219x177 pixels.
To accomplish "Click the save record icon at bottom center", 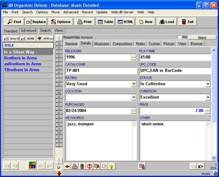I will [142, 166].
